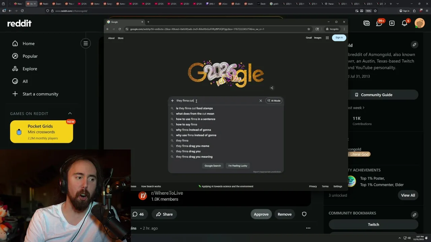431x242 pixels.
Task: Open a new tab in the Chrome window
Action: pos(148,22)
